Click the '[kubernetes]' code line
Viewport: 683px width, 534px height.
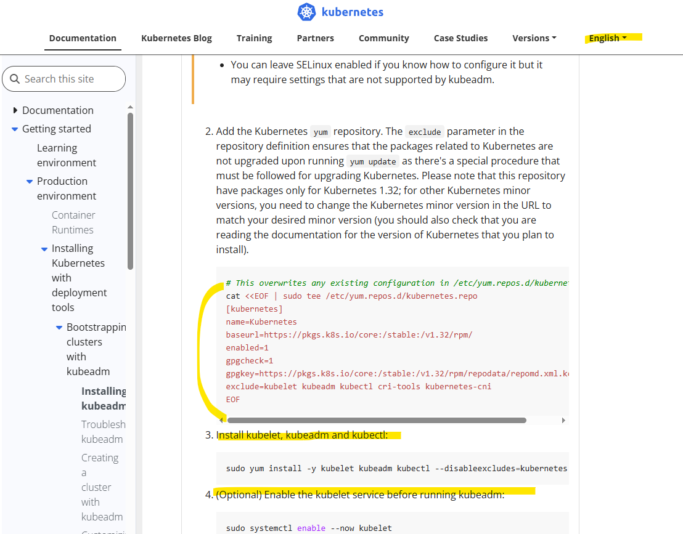click(255, 309)
